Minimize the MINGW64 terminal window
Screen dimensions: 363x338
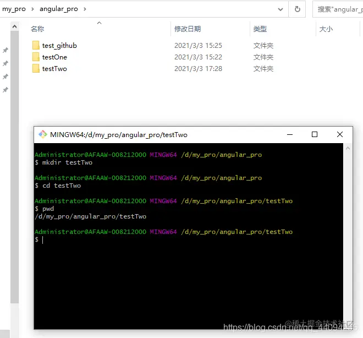(x=290, y=134)
